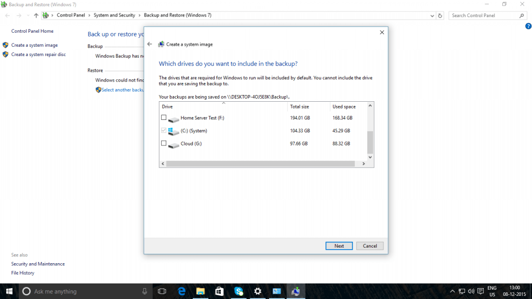Click the Next button
The width and height of the screenshot is (532, 299).
[339, 246]
